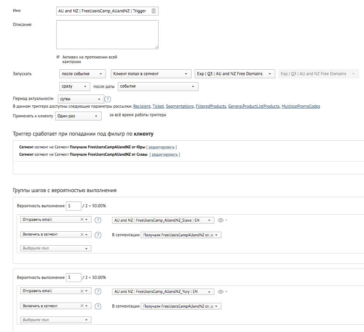
Task: Toggle Активен на протяжении всей кампании checkbox
Action: click(x=58, y=57)
